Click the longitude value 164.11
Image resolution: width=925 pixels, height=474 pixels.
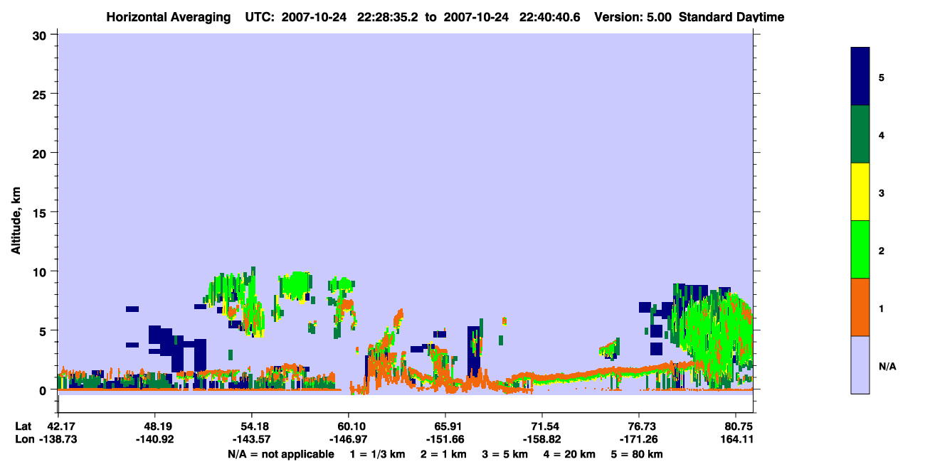click(x=736, y=439)
